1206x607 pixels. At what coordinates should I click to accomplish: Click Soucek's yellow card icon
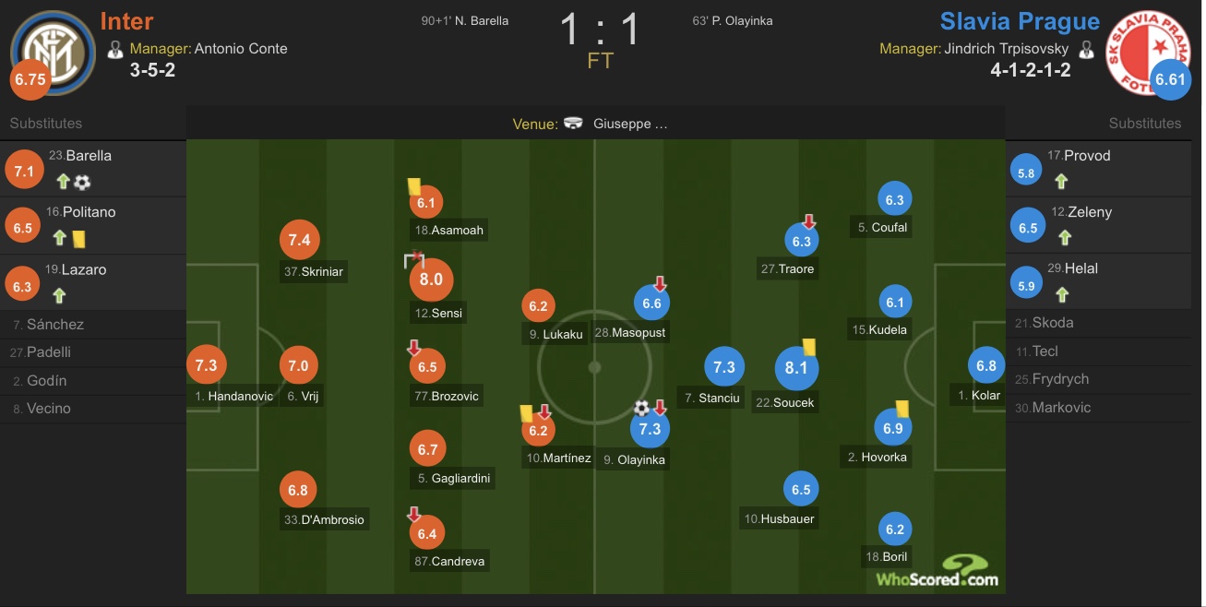[x=808, y=347]
